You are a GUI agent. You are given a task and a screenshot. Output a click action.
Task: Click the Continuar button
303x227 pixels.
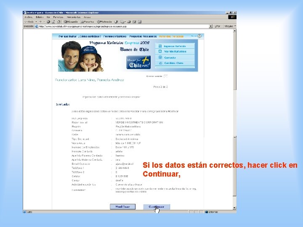157,207
